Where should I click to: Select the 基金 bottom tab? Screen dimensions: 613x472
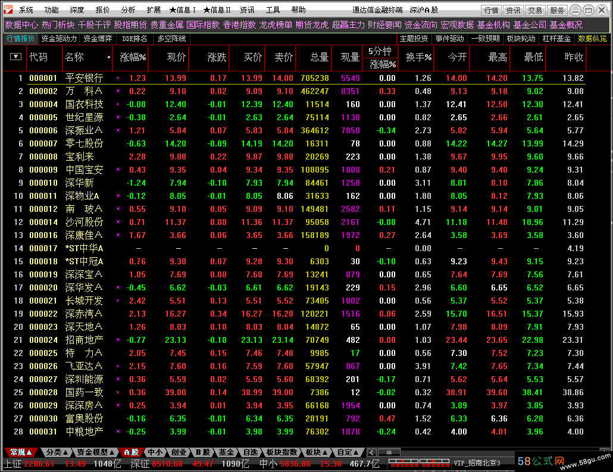226,452
